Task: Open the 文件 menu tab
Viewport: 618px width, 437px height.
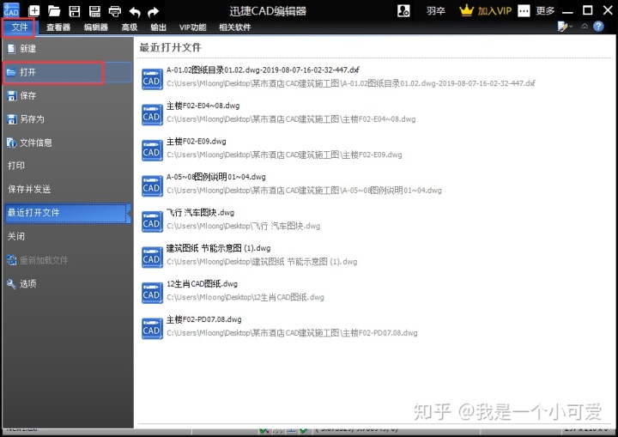Action: tap(19, 27)
